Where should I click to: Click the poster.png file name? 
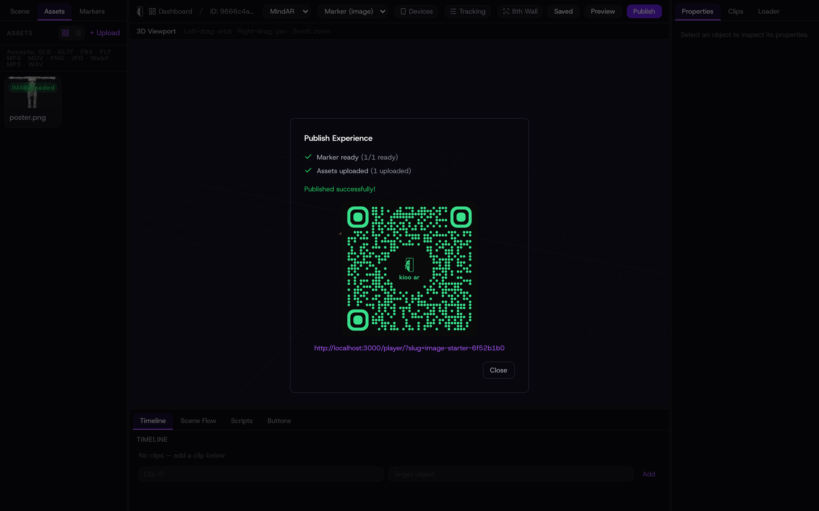coord(28,118)
